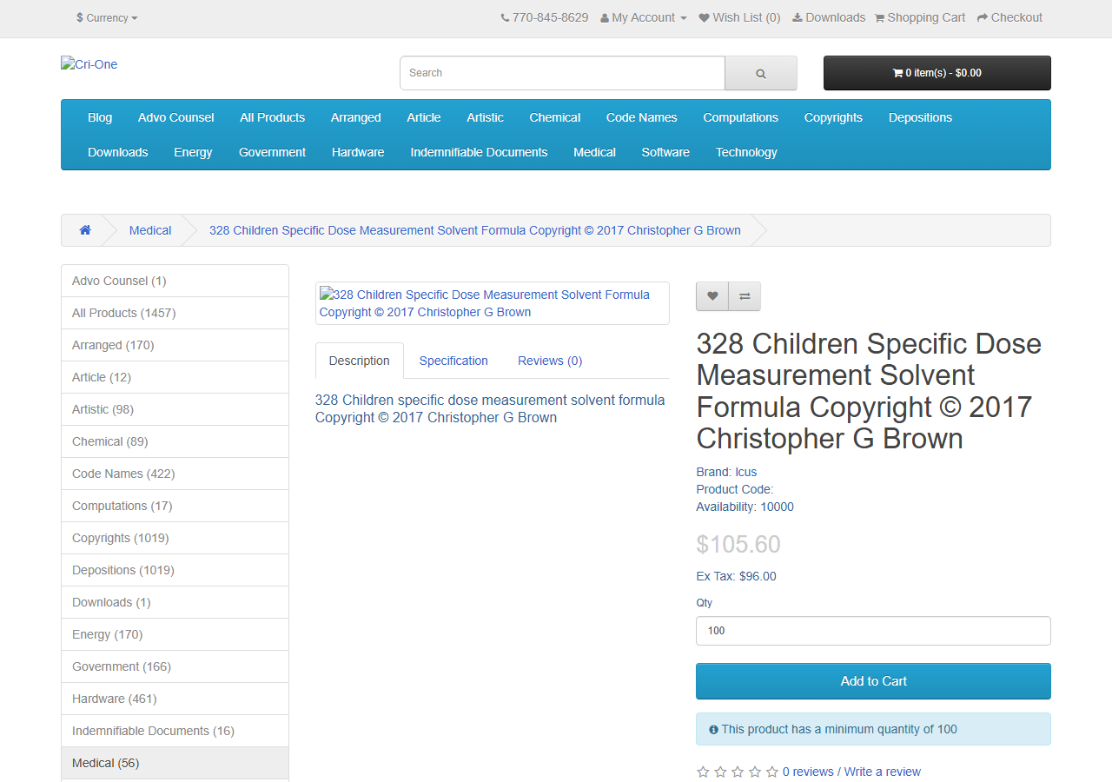Select Artistic (98) sidebar category
Image resolution: width=1112 pixels, height=782 pixels.
tap(175, 409)
